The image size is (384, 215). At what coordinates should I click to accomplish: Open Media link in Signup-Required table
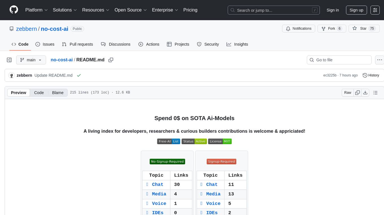[213, 194]
